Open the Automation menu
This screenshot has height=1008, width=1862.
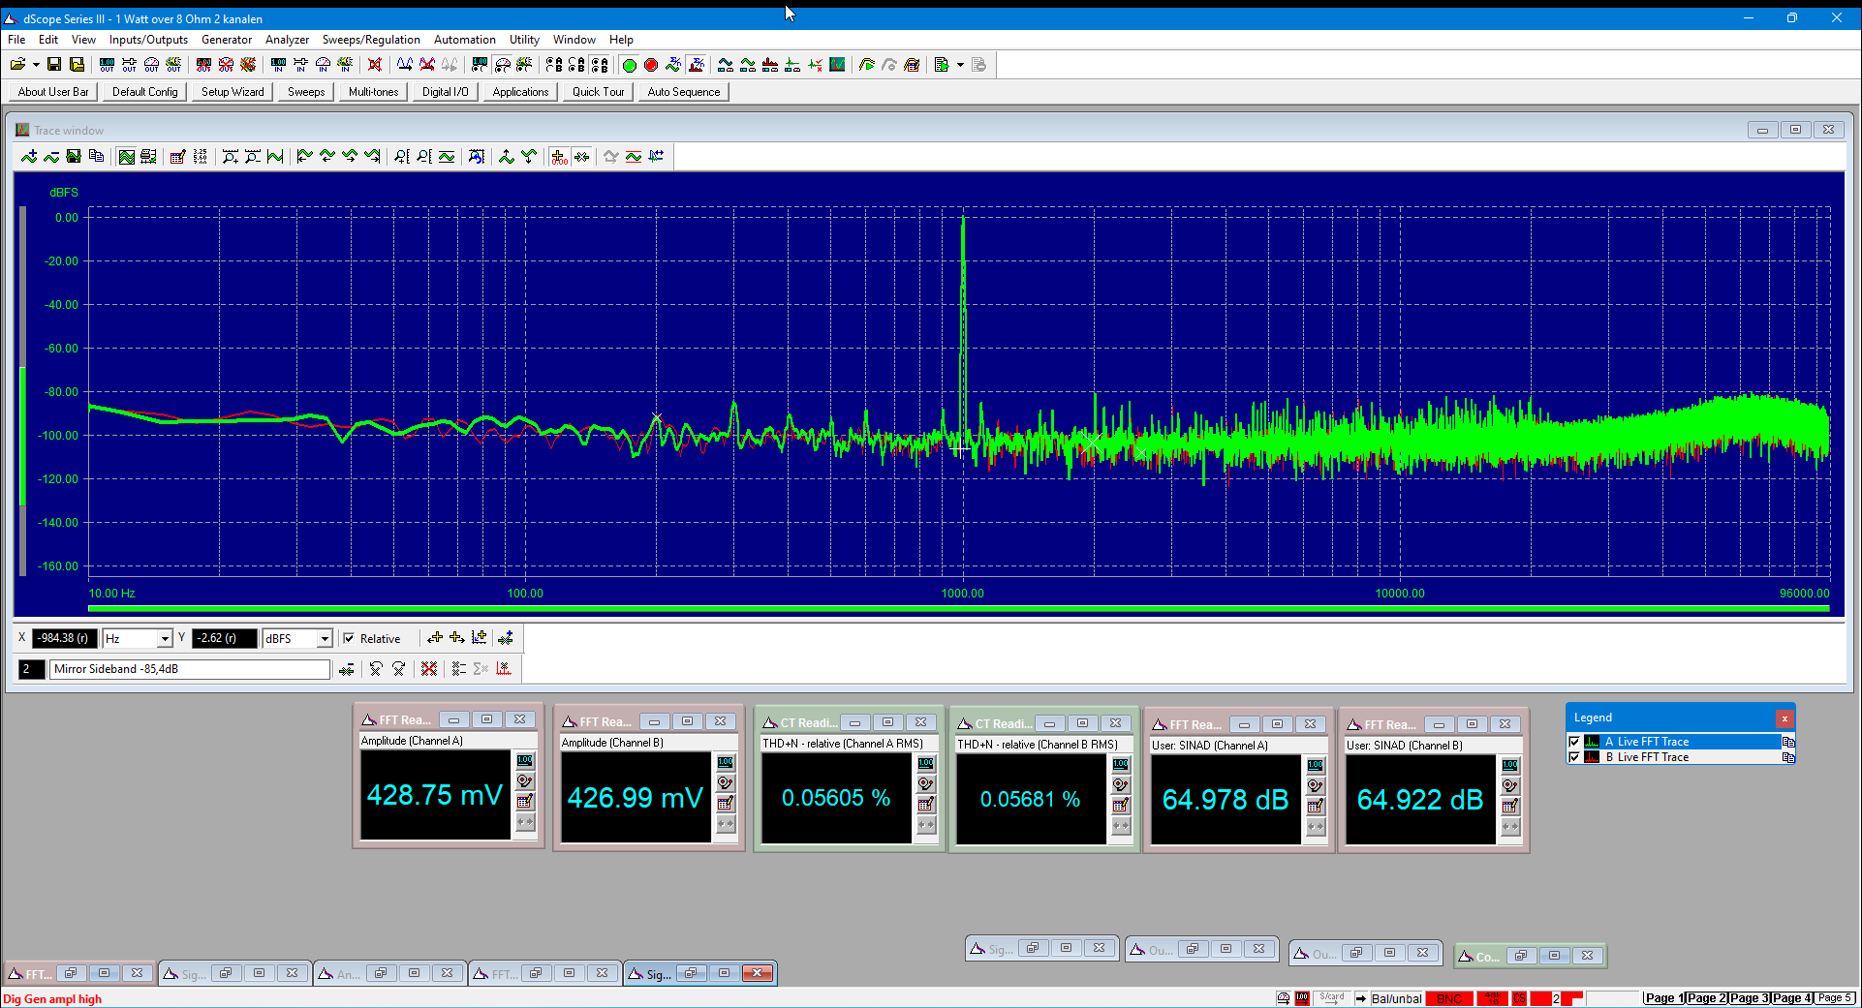coord(465,40)
